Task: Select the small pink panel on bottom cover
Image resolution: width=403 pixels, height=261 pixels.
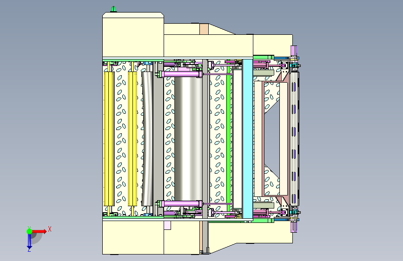Action: click(167, 226)
